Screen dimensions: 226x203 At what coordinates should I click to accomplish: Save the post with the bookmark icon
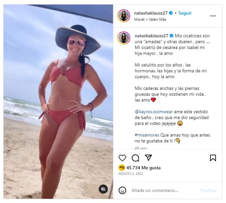click(213, 158)
